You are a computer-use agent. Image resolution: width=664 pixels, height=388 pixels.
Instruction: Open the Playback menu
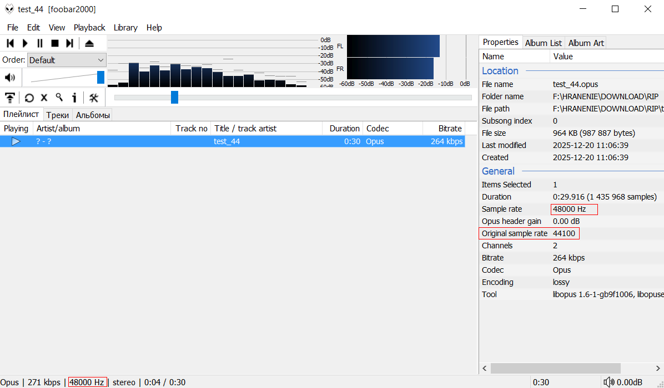[89, 28]
